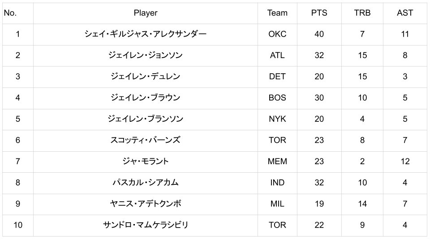Select player ジェイレン・ジョンソン
The height and width of the screenshot is (241, 430).
[x=145, y=55]
